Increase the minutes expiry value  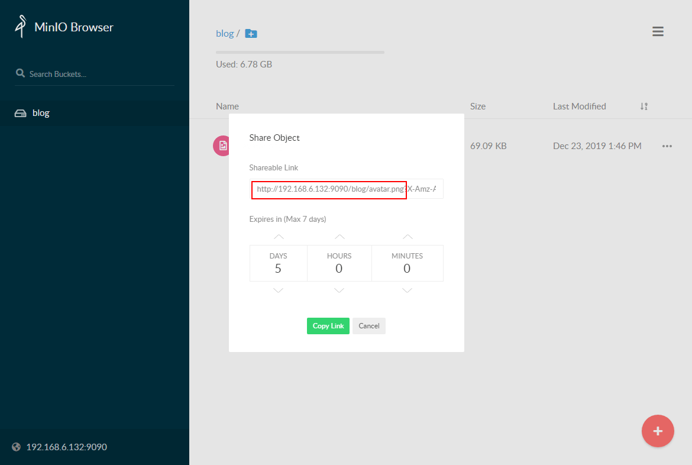[x=407, y=237]
